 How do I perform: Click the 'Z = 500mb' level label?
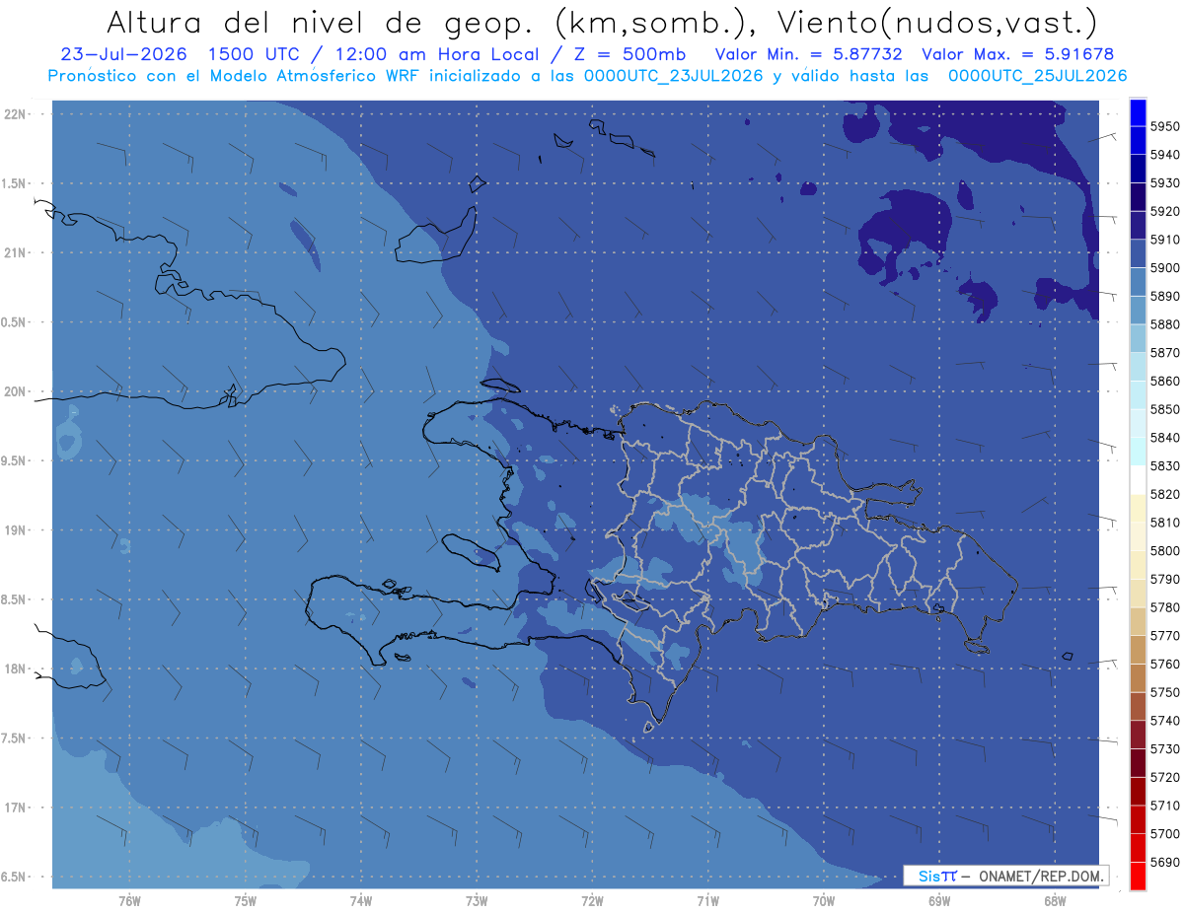[x=624, y=54]
